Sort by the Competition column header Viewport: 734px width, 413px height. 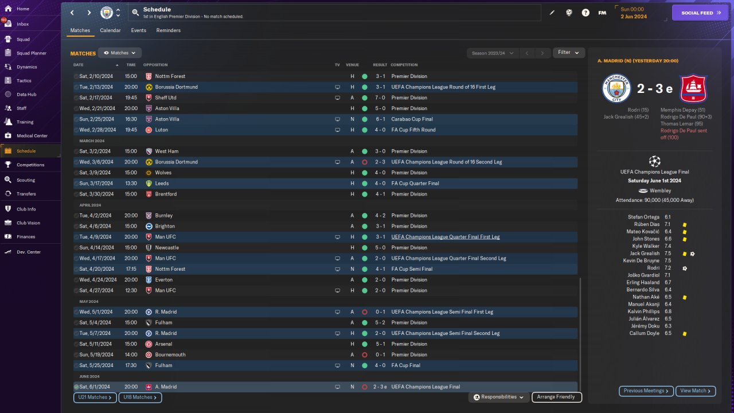[404, 65]
